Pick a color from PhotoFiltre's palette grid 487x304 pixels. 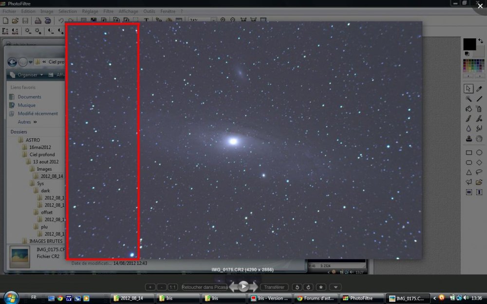point(474,66)
